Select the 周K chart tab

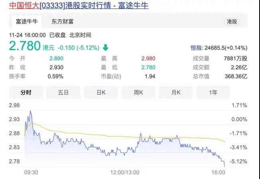pyautogui.click(x=138, y=92)
